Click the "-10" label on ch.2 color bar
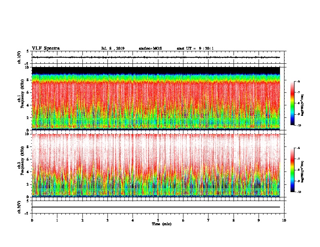 (299, 192)
